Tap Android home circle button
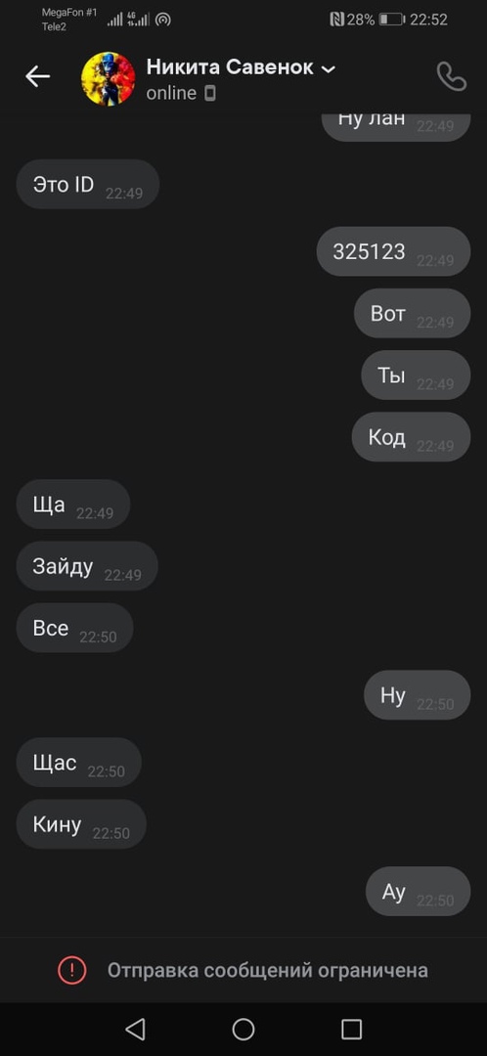 click(x=243, y=1029)
